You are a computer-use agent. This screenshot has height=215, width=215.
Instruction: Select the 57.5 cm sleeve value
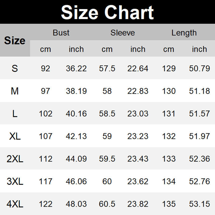point(107,69)
